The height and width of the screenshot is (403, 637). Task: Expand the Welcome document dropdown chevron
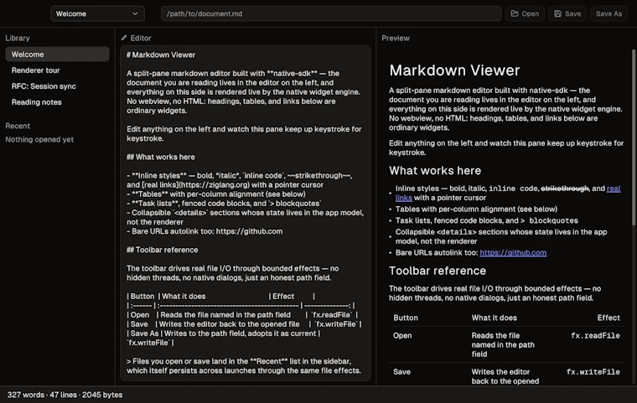[135, 13]
